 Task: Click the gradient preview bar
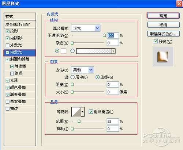(94, 51)
